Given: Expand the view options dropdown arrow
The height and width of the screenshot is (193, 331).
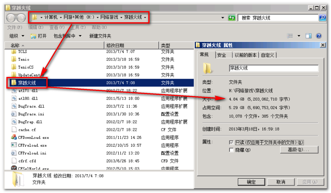Looking at the screenshot, I should point(299,36).
